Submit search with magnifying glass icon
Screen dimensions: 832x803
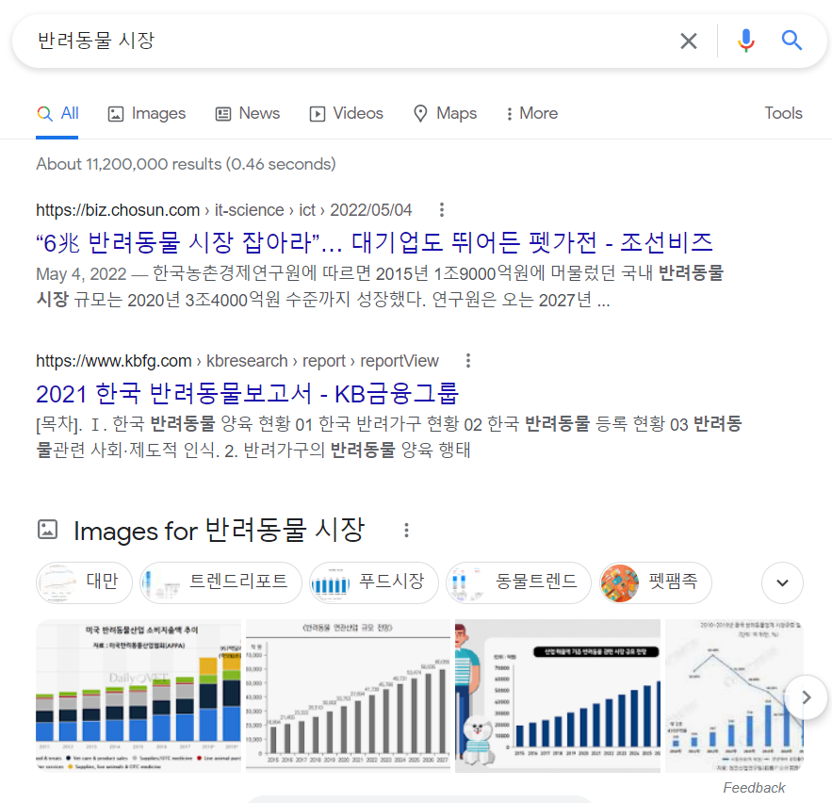[791, 41]
